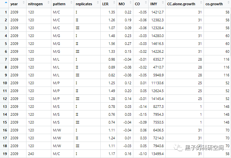Click pattern M/S in row 14
This screenshot has height=158, width=231.
tap(56, 114)
